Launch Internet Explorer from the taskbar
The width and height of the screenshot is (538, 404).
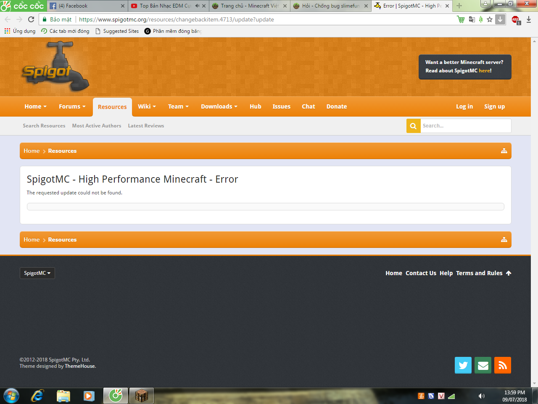click(38, 396)
